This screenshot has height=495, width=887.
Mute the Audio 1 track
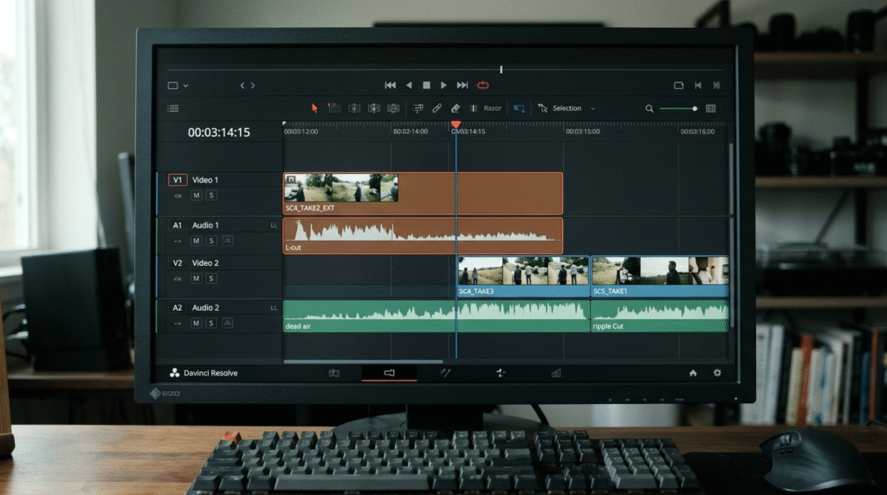pyautogui.click(x=197, y=241)
